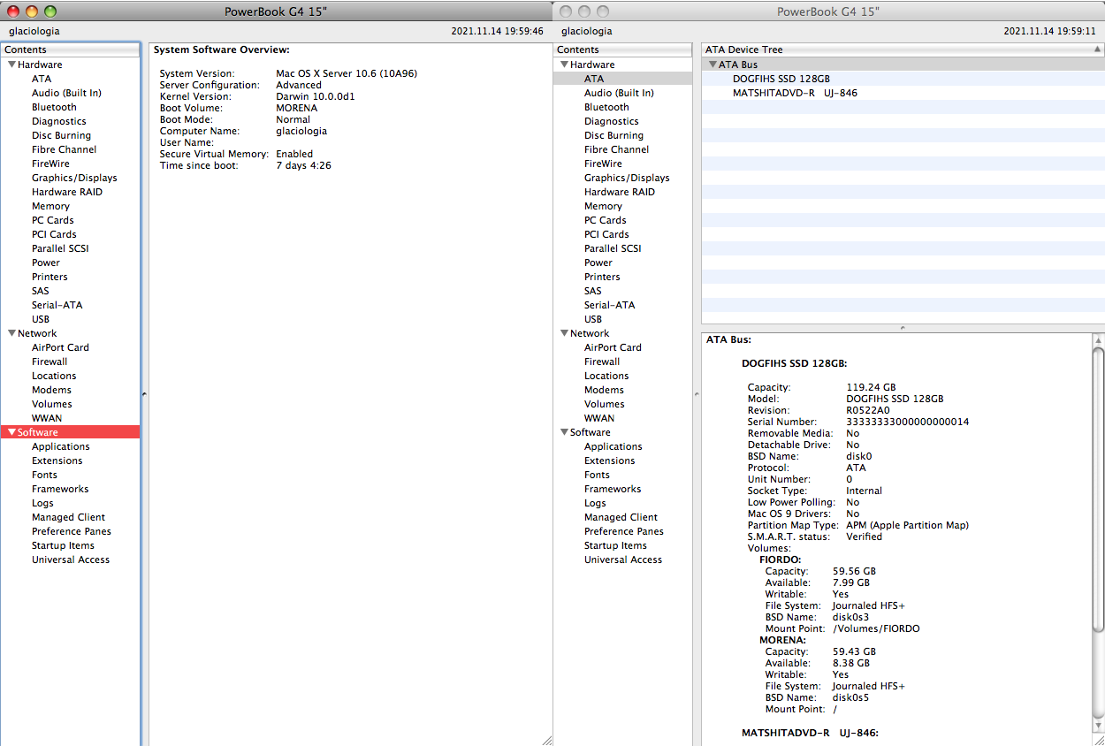Screen dimensions: 1105x746
Task: Click left window sidebar splitter handle
Action: (x=144, y=393)
